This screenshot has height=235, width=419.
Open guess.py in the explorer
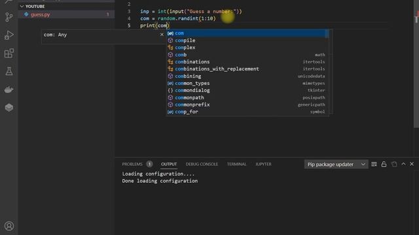point(66,14)
